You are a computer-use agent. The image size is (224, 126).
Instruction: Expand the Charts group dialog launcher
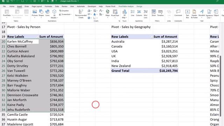pos(119,21)
